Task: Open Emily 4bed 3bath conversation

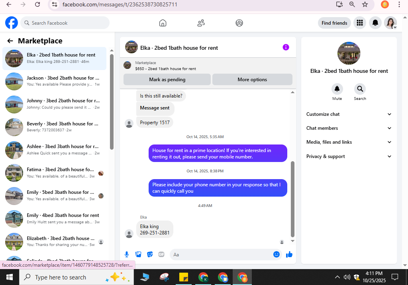Action: pyautogui.click(x=54, y=219)
